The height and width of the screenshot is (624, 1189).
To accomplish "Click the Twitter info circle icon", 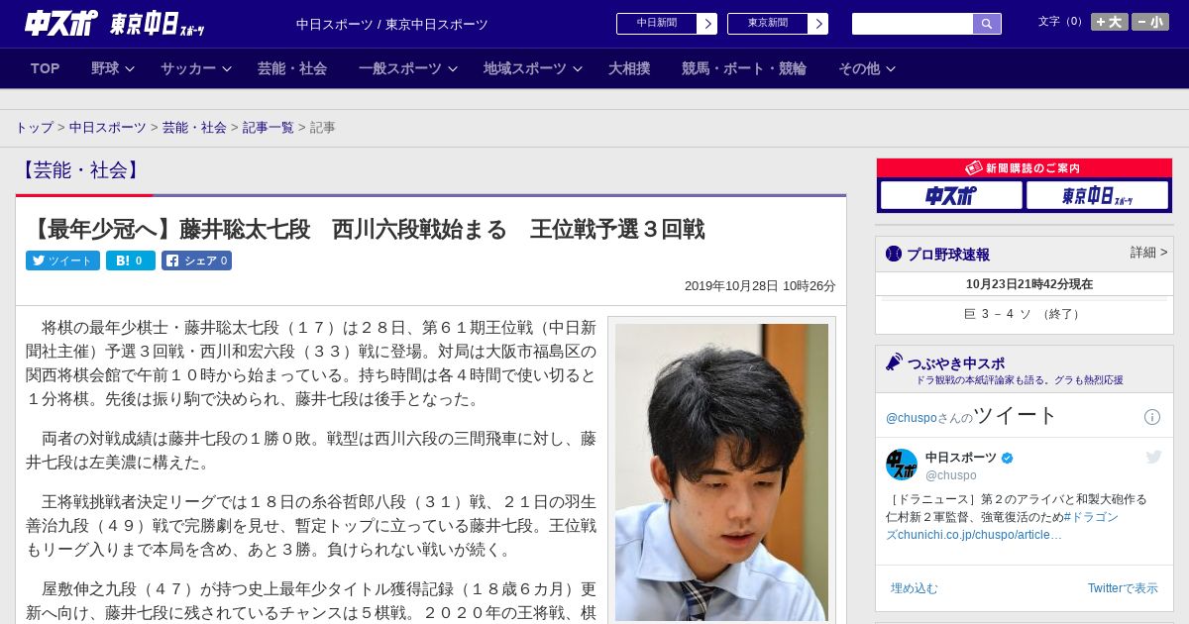I will tap(1152, 417).
